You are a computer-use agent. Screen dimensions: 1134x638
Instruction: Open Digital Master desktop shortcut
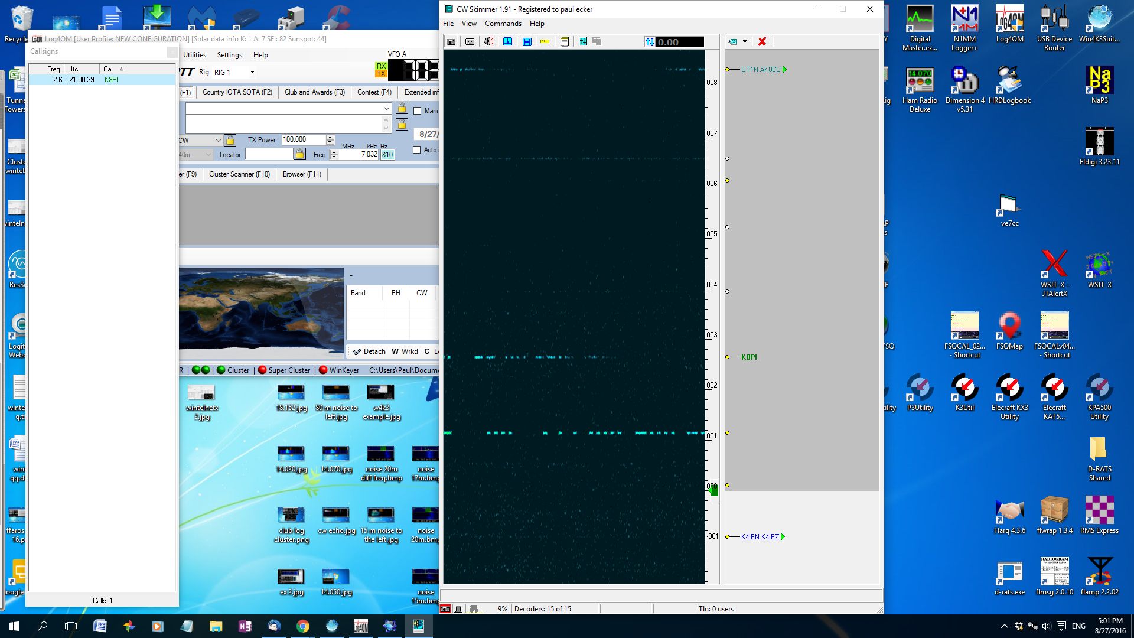point(920,27)
